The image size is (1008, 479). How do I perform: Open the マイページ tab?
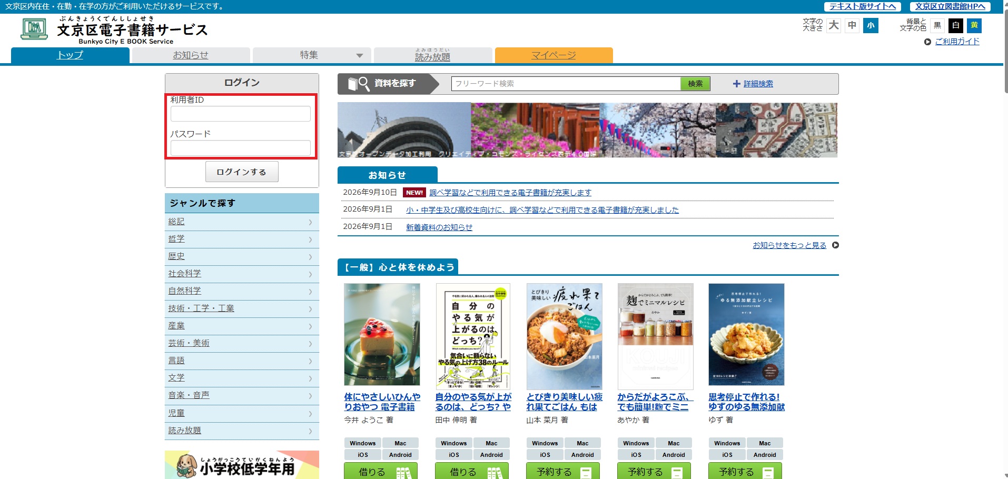coord(554,55)
